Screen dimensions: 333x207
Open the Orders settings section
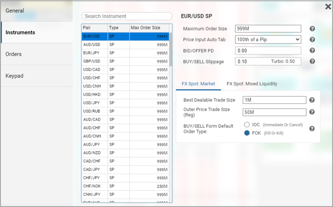pos(36,54)
